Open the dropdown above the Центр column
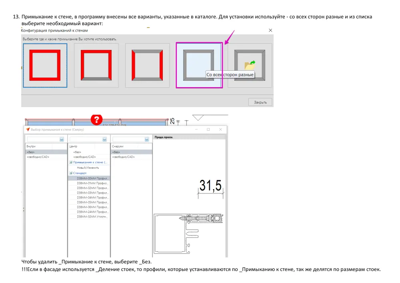The width and height of the screenshot is (400, 283). [104, 140]
